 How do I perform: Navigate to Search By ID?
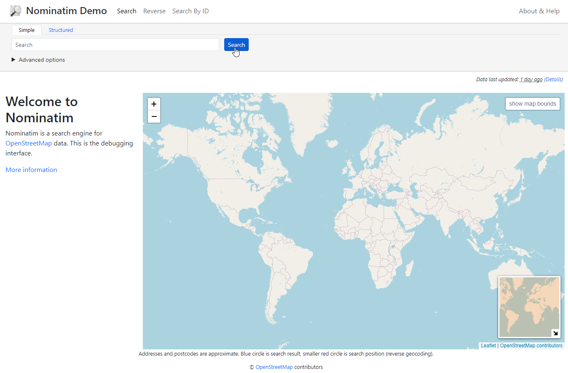(191, 11)
